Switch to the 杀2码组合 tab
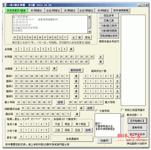The height and width of the screenshot is (150, 151). tap(36, 10)
